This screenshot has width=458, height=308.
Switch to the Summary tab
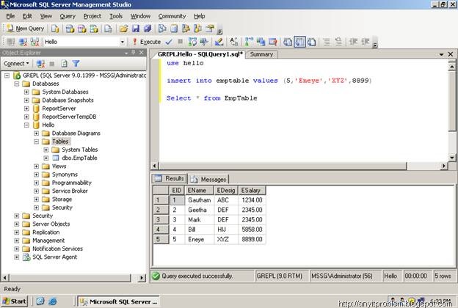pyautogui.click(x=261, y=54)
